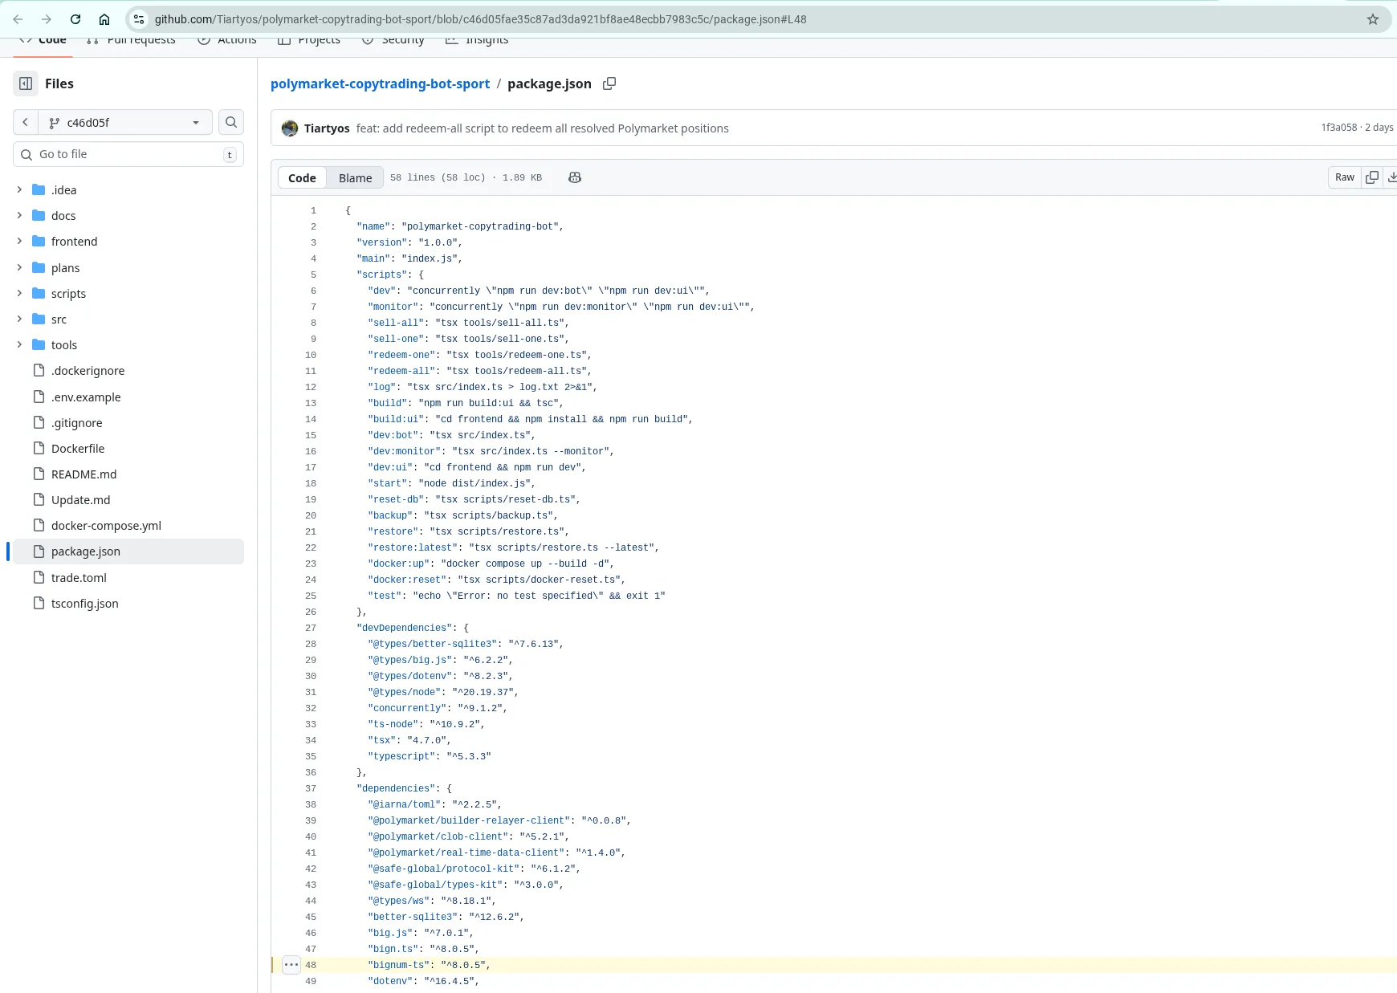
Task: Switch back to the Code view
Action: 302,177
